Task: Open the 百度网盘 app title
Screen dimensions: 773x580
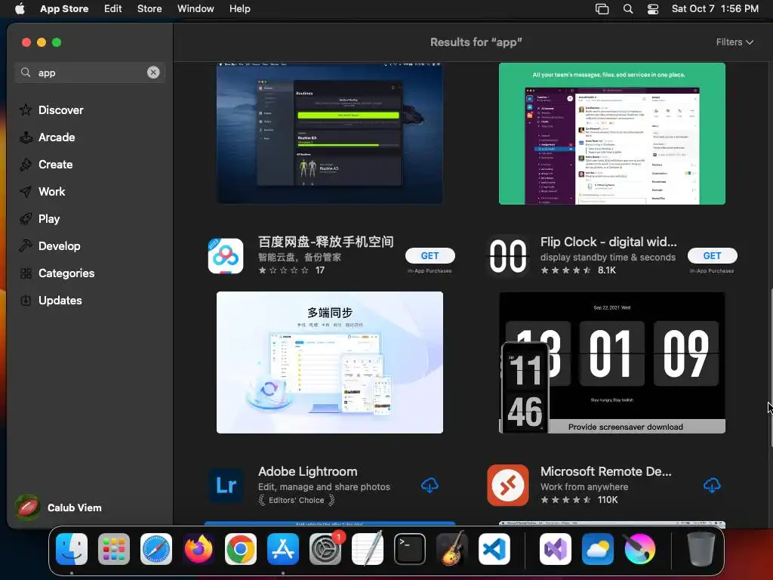Action: click(326, 242)
